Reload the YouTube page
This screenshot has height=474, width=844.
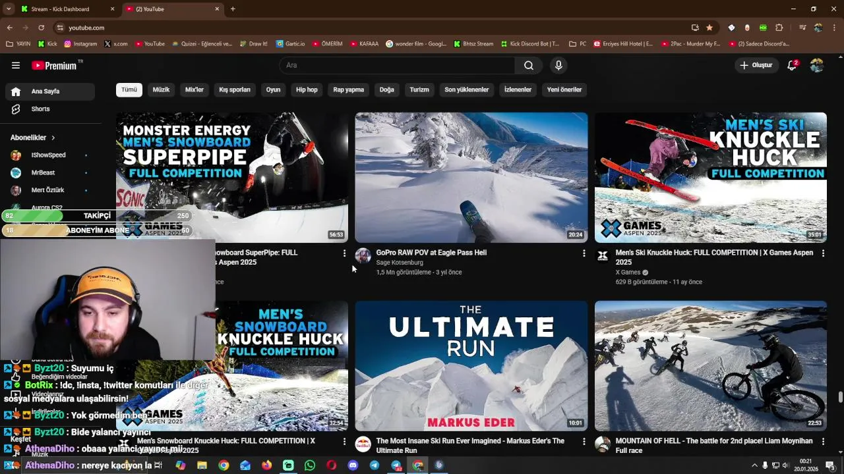[41, 28]
